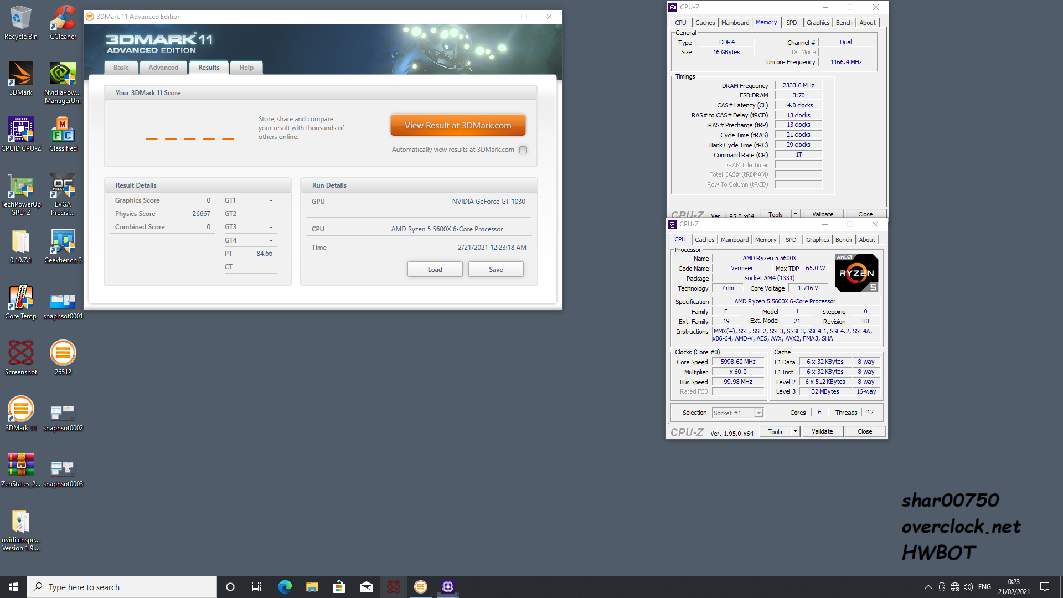The width and height of the screenshot is (1063, 598).
Task: Open the EVGA Precision desktop icon
Action: pos(63,194)
